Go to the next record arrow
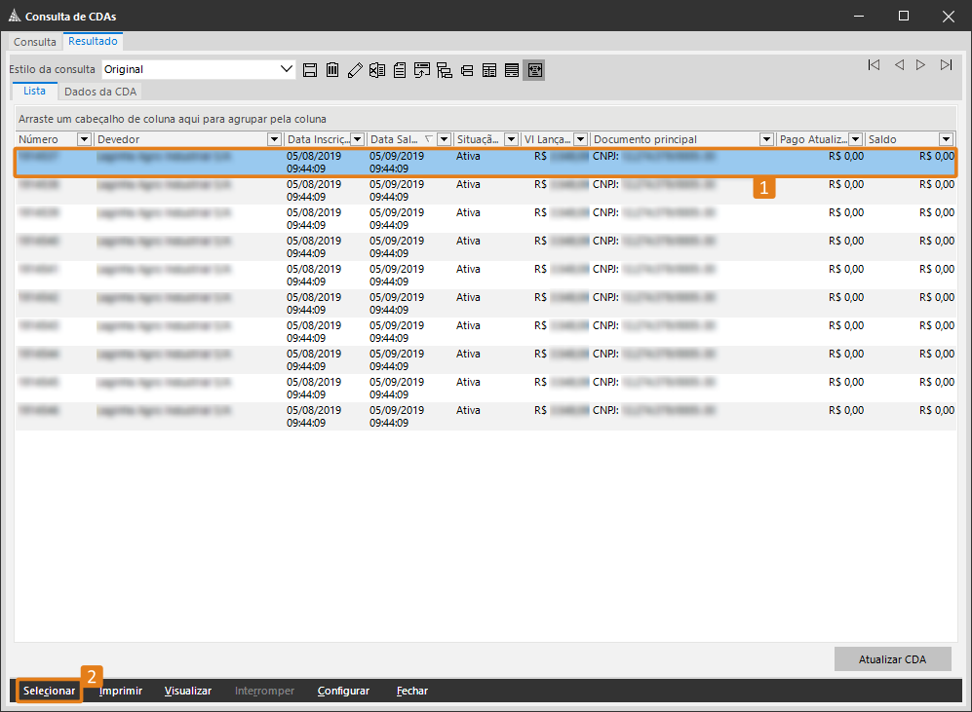The image size is (972, 712). 921,65
